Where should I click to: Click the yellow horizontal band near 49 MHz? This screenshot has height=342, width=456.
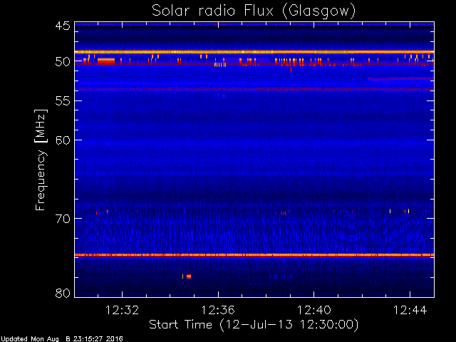point(254,52)
